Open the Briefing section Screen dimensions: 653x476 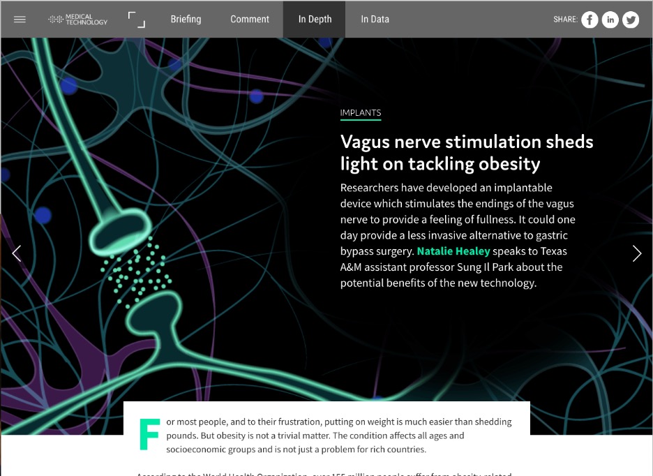186,19
